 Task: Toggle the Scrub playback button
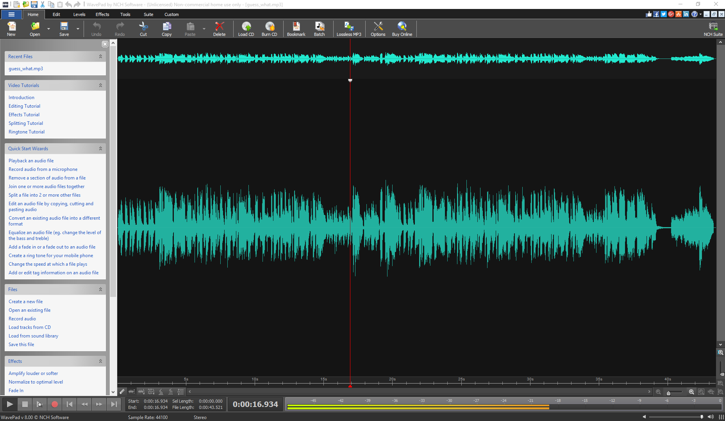coord(40,404)
